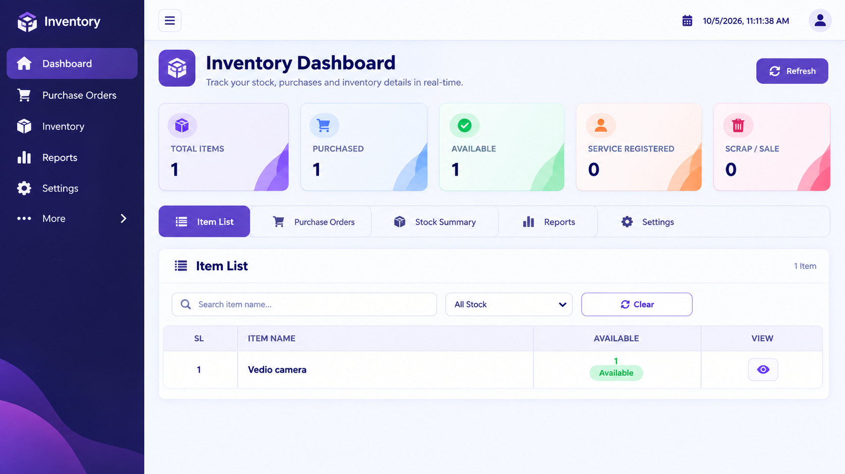Image resolution: width=845 pixels, height=474 pixels.
Task: Click the calendar icon near the date
Action: [x=687, y=21]
